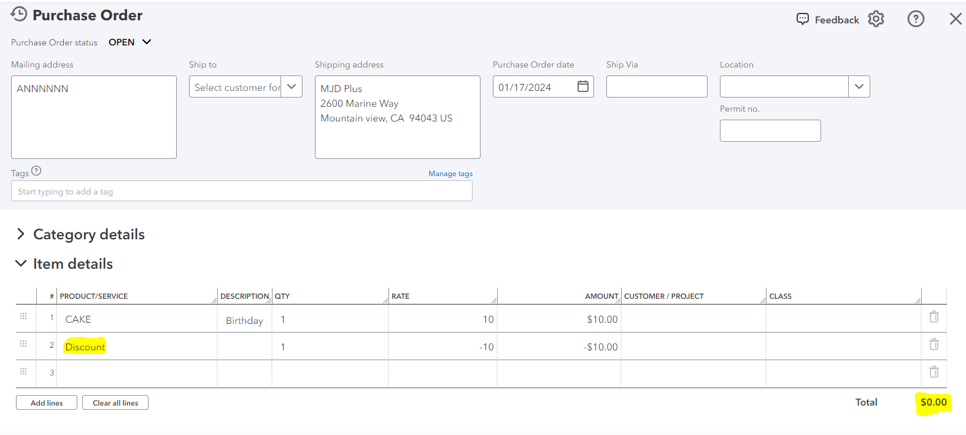
Task: Click the Location text field
Action: (x=784, y=87)
